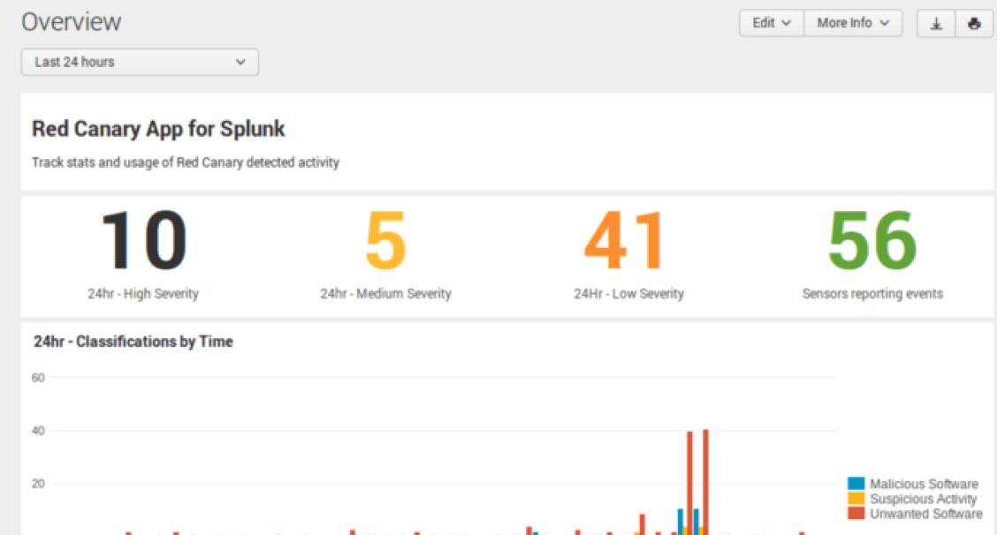Viewport: 997px width, 535px height.
Task: Click the 60 label on the y-axis
Action: click(38, 378)
